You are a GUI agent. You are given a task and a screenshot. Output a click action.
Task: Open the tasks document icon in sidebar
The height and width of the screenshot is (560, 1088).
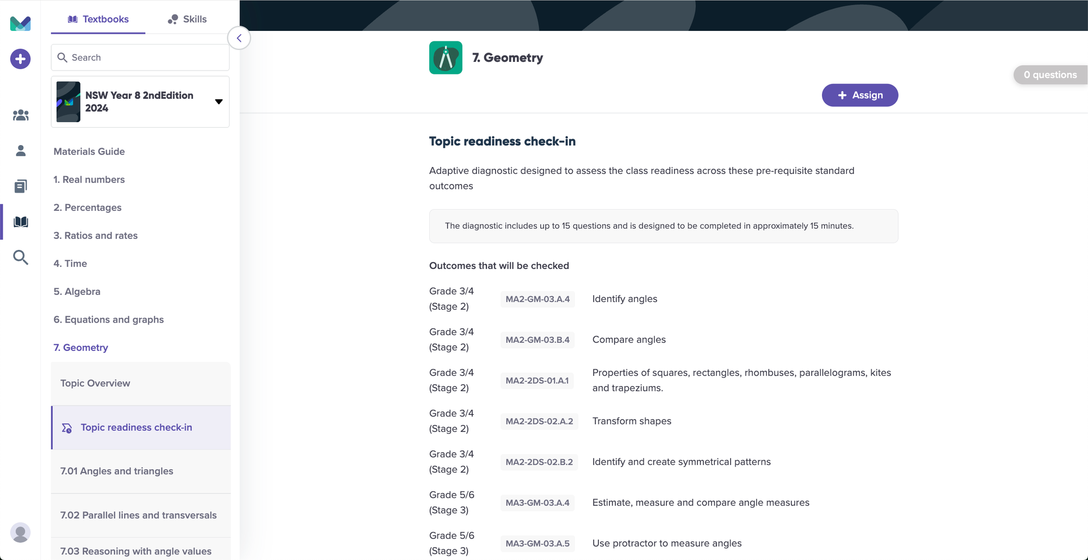click(x=21, y=186)
